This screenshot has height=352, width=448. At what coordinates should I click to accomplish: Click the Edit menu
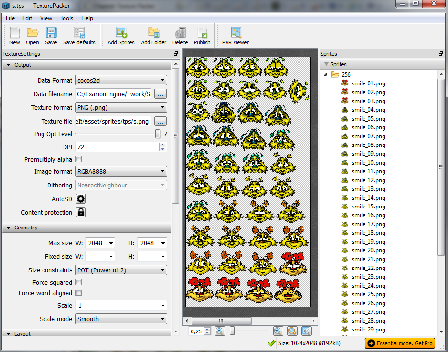(x=27, y=18)
